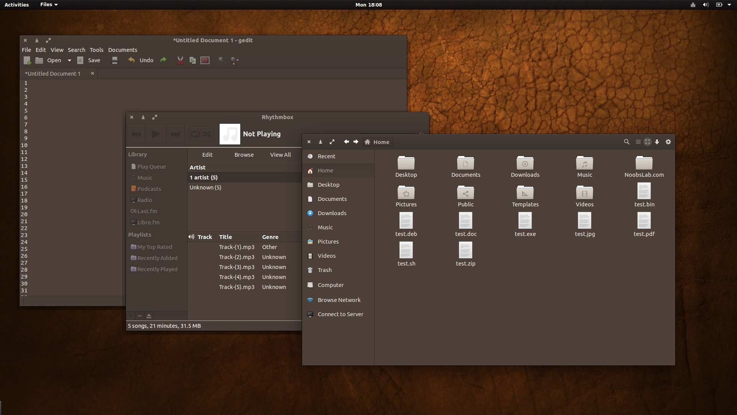Viewport: 737px width, 415px height.
Task: Click the back navigation arrow in Files
Action: click(x=346, y=142)
